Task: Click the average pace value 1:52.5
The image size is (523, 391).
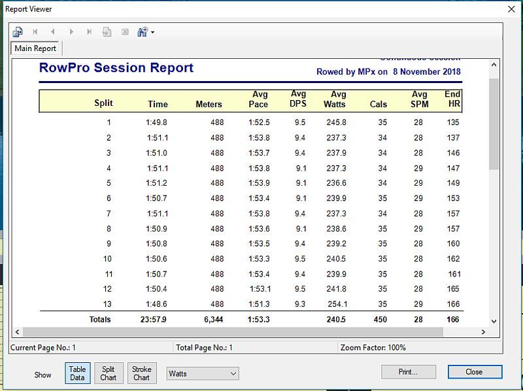Action: point(259,122)
